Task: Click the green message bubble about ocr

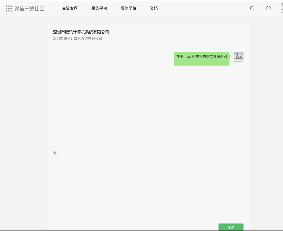Action: pos(201,59)
